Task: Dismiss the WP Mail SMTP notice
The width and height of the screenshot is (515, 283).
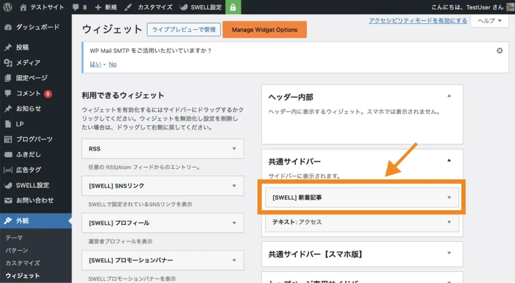Action: pos(499,51)
